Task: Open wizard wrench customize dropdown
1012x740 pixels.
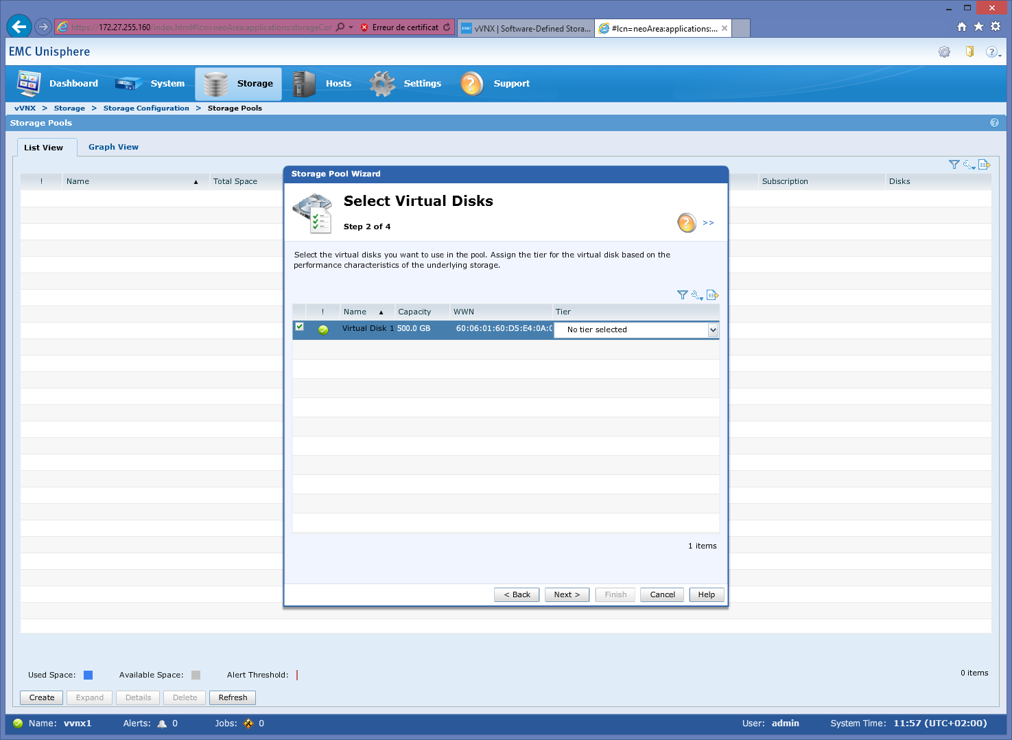Action: [x=697, y=295]
